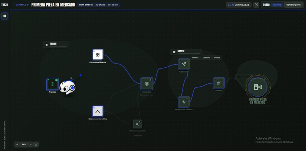Open the Análisis node

219,83
